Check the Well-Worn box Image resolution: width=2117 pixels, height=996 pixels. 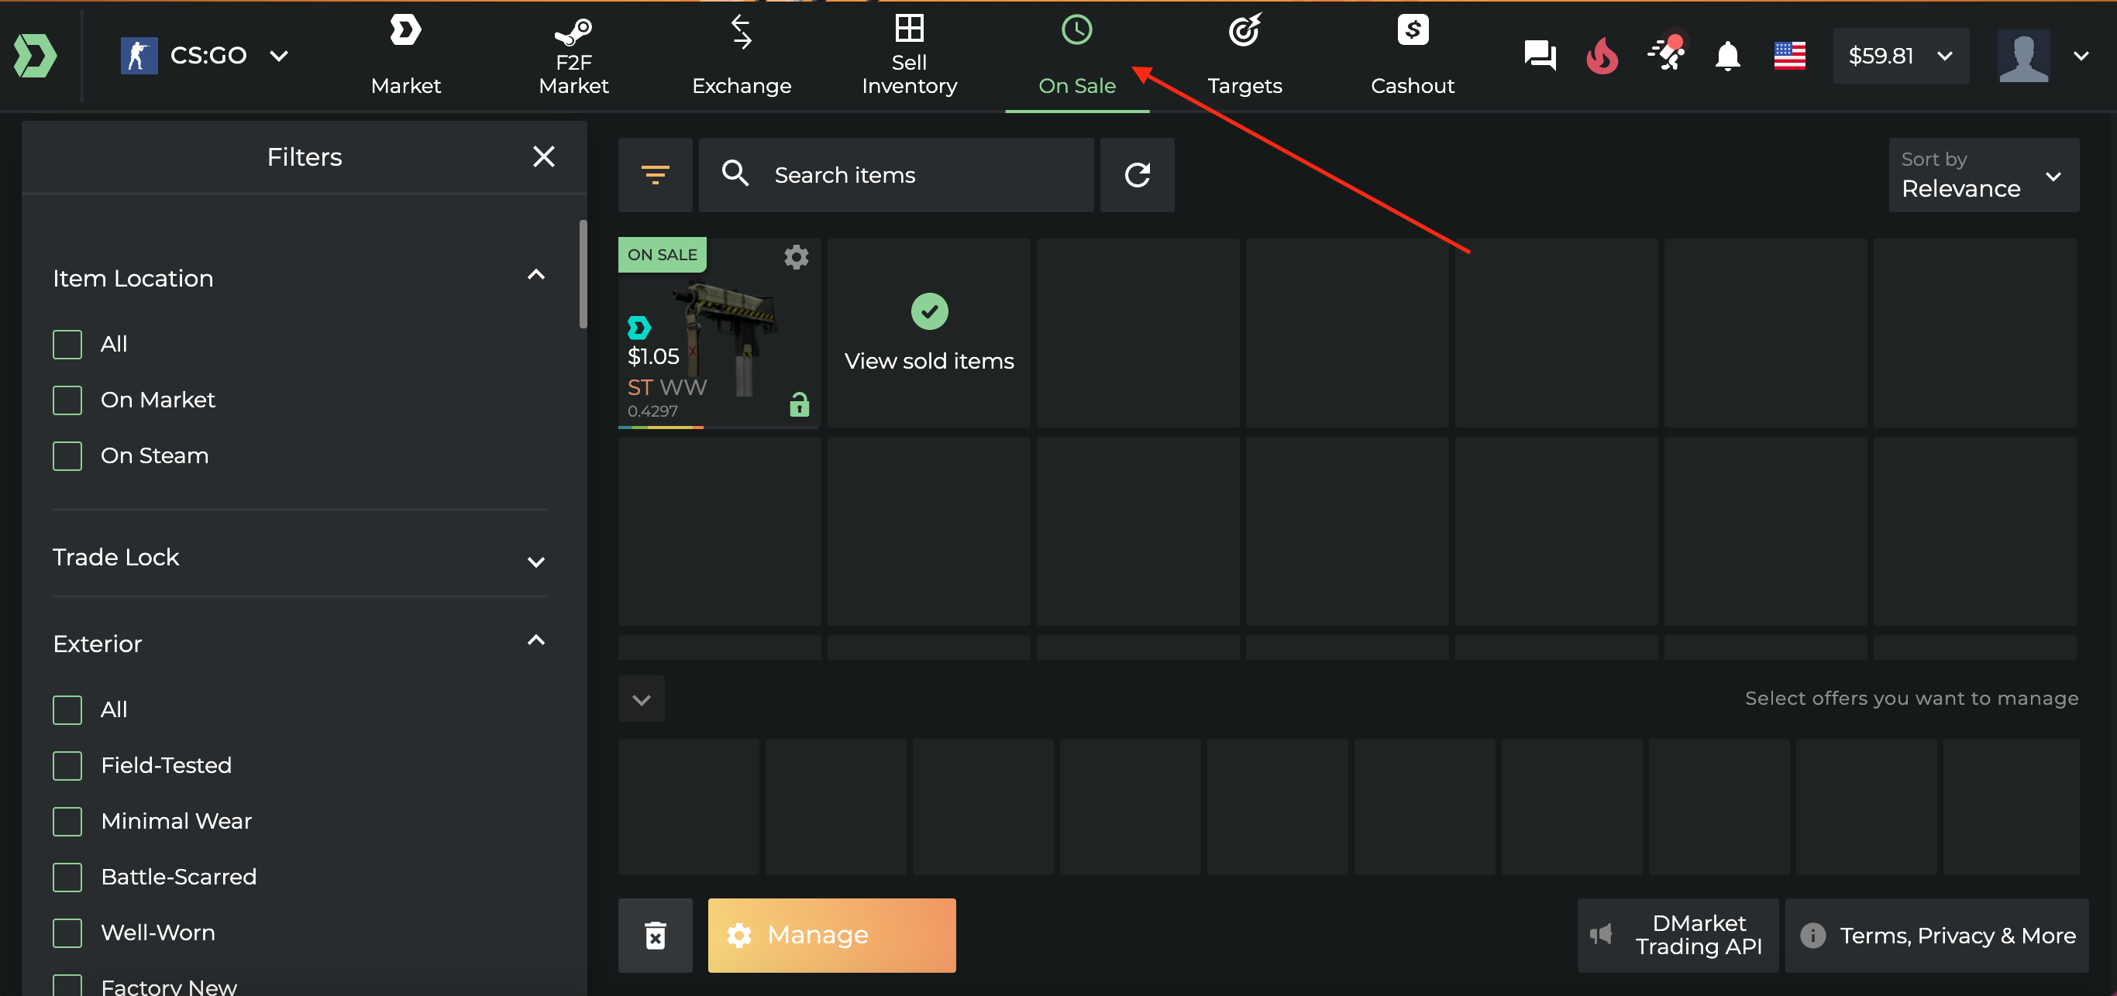tap(67, 932)
